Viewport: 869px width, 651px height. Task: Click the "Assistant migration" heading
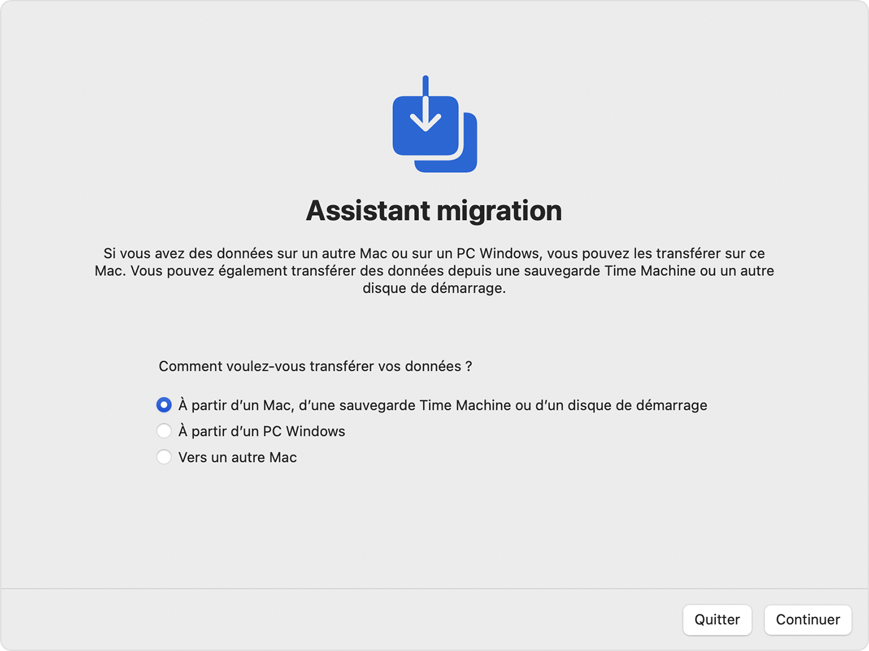click(434, 211)
